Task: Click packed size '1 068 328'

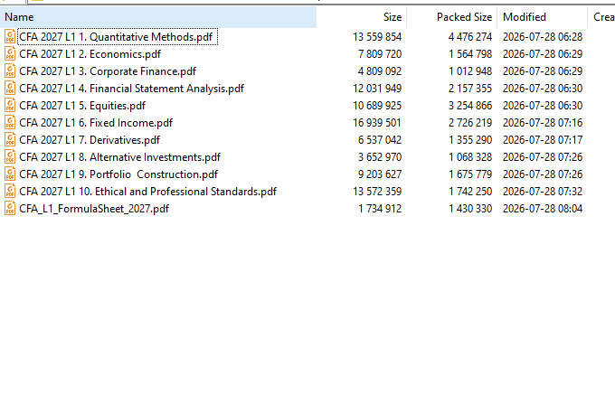Action: click(x=470, y=157)
